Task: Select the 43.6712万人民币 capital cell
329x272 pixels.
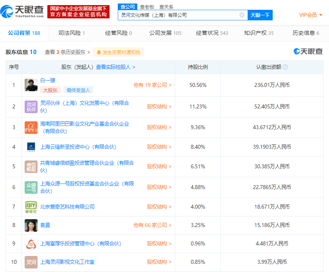Action: click(x=272, y=128)
